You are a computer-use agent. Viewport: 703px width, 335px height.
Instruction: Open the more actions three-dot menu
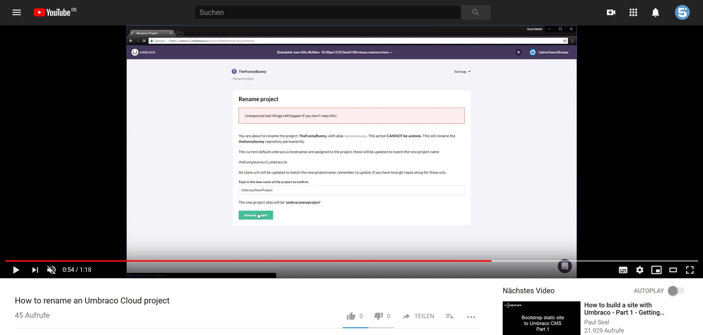[471, 317]
